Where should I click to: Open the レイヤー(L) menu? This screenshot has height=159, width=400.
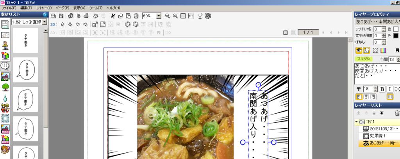point(44,8)
